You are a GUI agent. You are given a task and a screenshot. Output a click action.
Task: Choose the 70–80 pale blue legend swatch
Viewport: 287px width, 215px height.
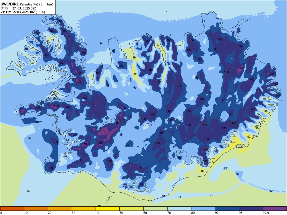(x=179, y=209)
